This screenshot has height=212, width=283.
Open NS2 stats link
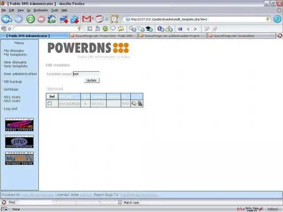coord(12,101)
